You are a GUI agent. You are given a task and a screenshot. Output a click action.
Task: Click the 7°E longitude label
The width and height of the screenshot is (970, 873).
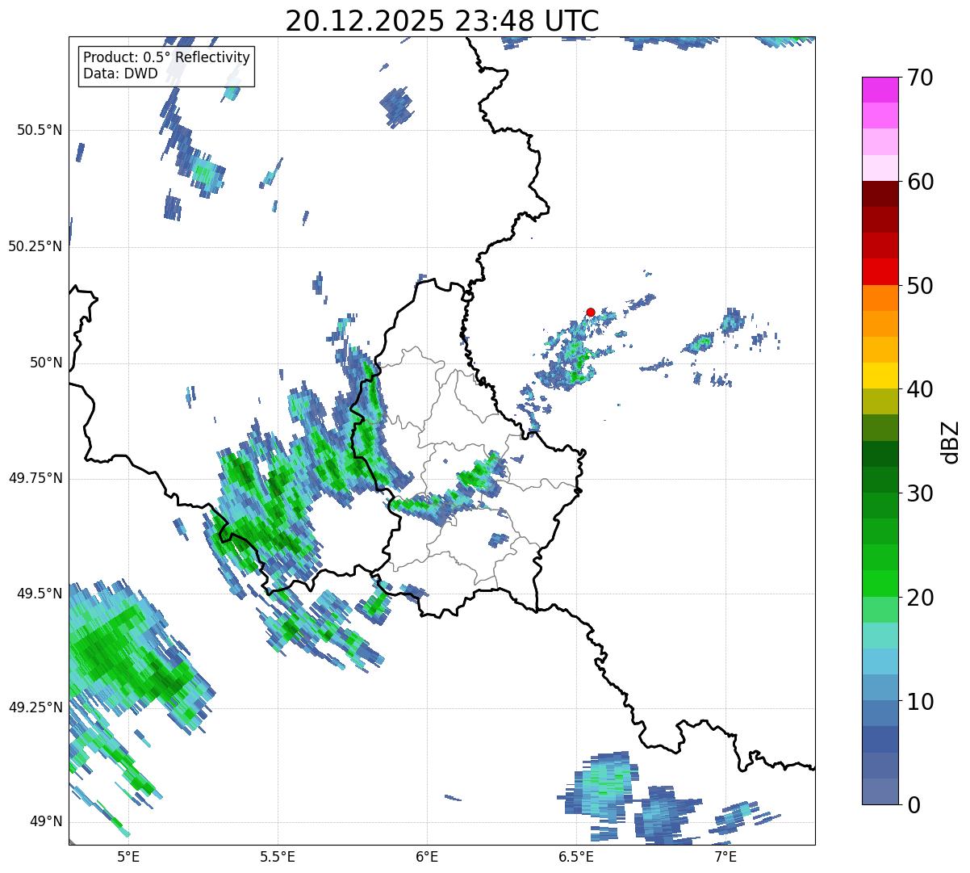tap(725, 856)
